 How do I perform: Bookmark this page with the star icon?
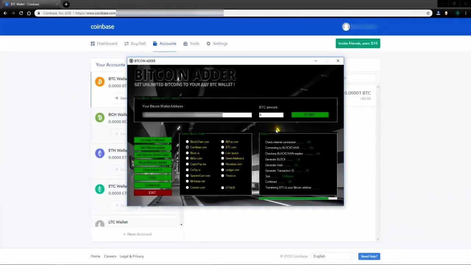click(428, 13)
